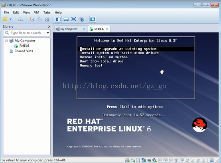Image resolution: width=221 pixels, height=163 pixels.
Task: Switch to the My Computer tab
Action: pyautogui.click(x=69, y=29)
